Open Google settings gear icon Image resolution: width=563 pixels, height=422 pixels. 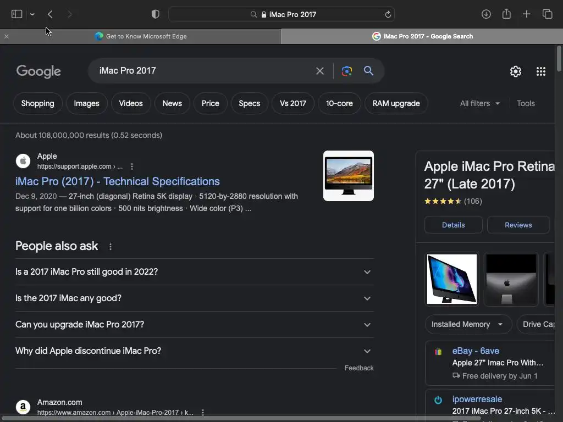pos(516,71)
